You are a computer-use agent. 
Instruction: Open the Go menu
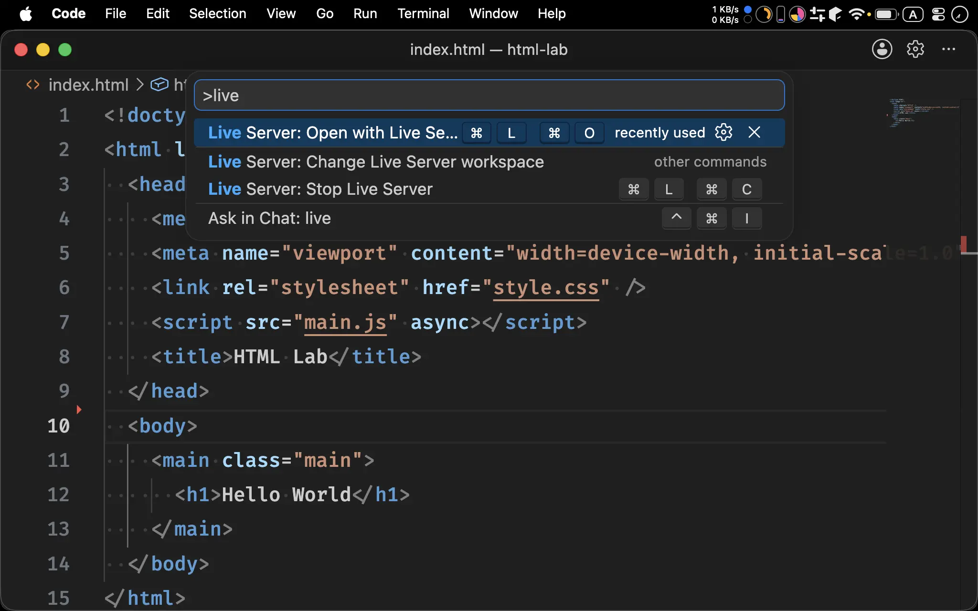click(325, 14)
